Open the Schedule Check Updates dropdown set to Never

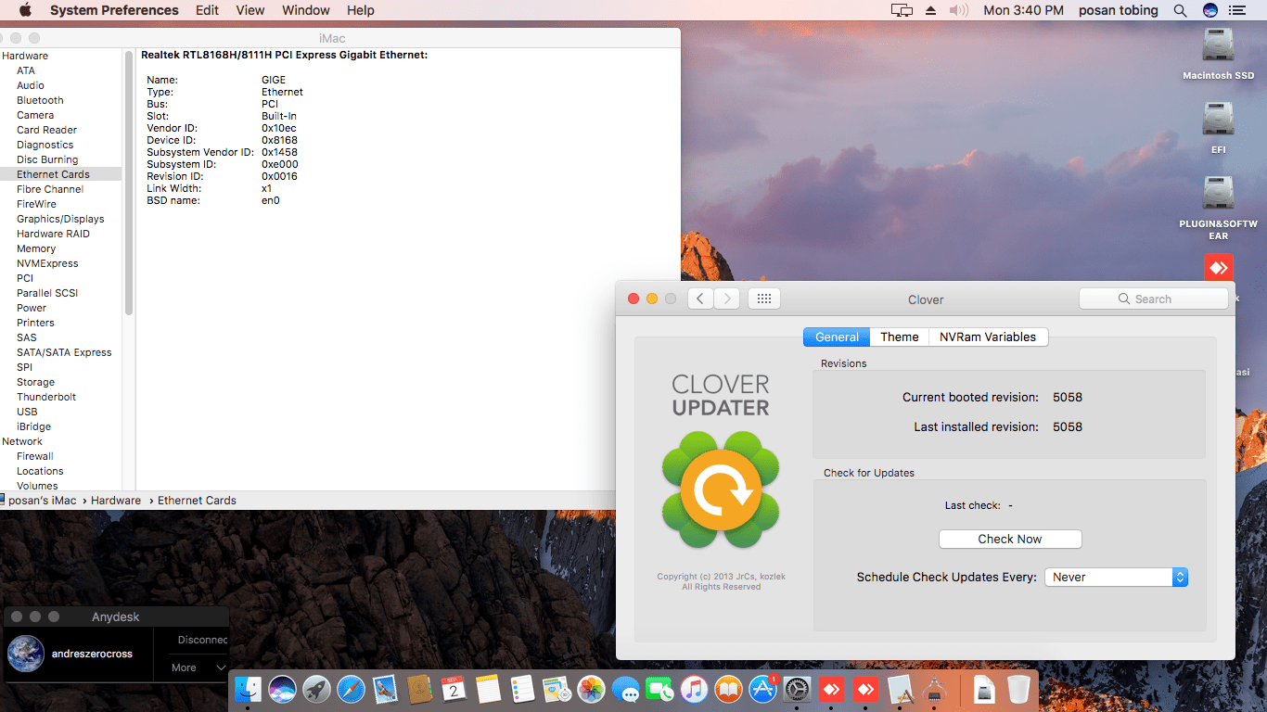1116,577
